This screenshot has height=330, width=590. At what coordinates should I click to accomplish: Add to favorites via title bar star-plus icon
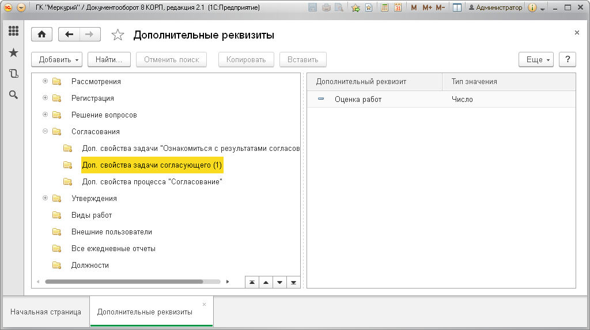[x=355, y=7]
